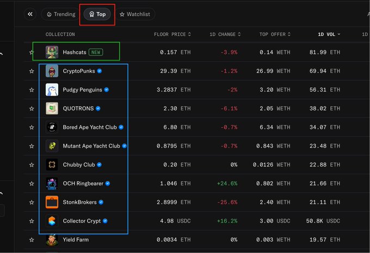This screenshot has height=253, width=370.
Task: Star CryptoPunks to add to watchlist
Action: pyautogui.click(x=32, y=71)
